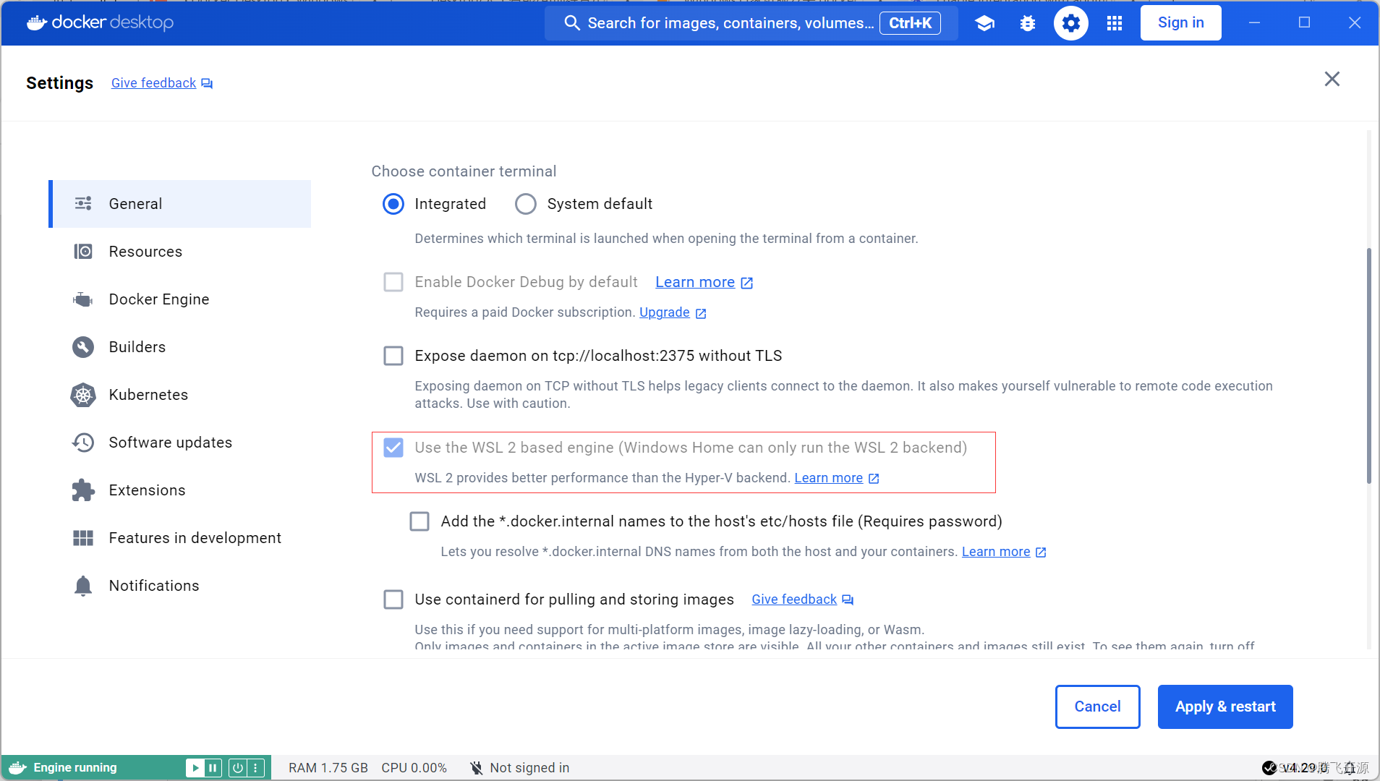Open the engine three-dots menu
This screenshot has height=781, width=1380.
255,768
